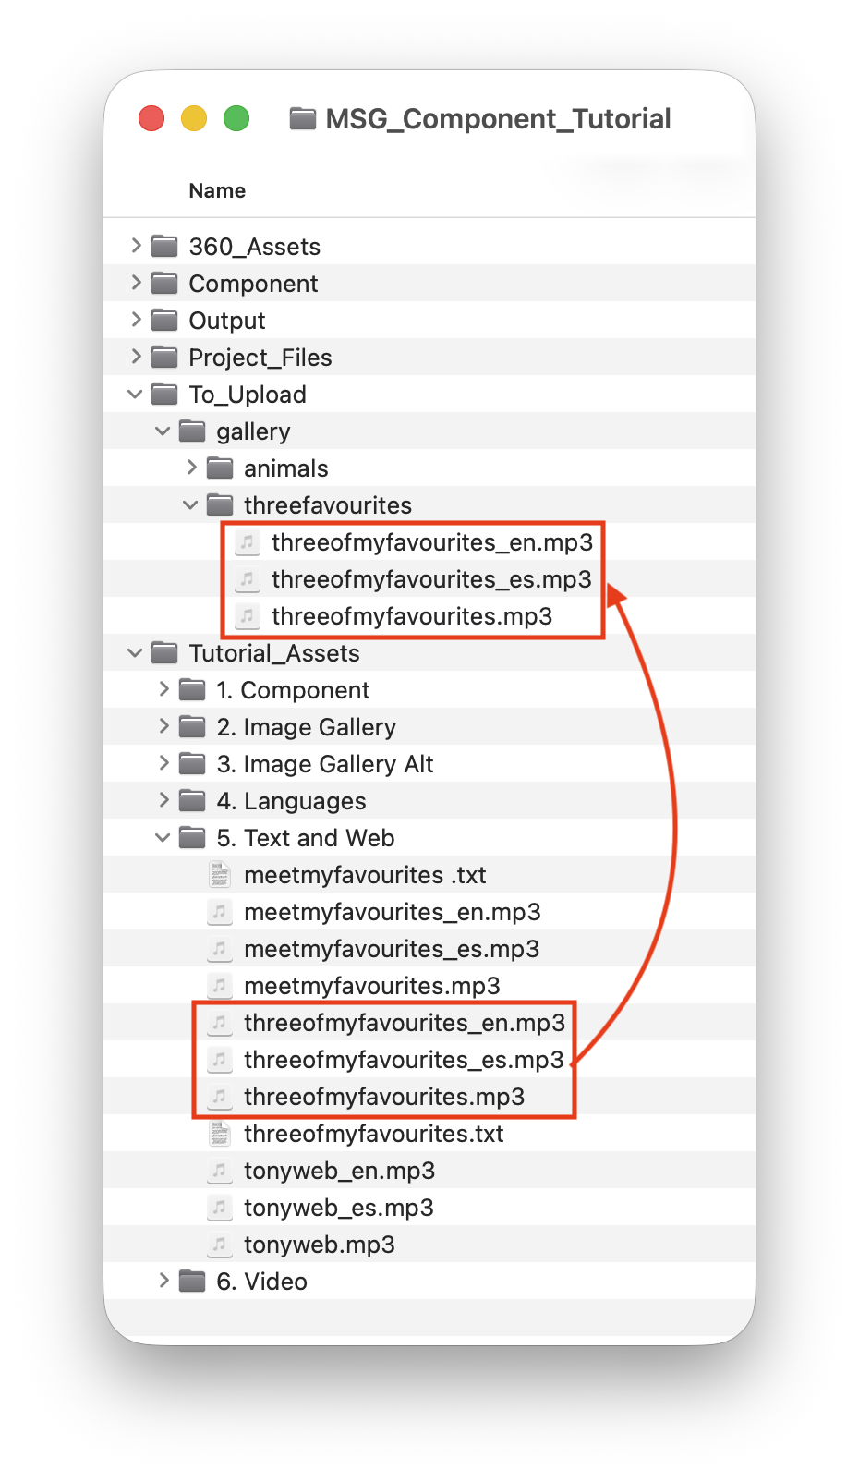859x1482 pixels.
Task: Click the 360_Assets folder icon
Action: (164, 246)
